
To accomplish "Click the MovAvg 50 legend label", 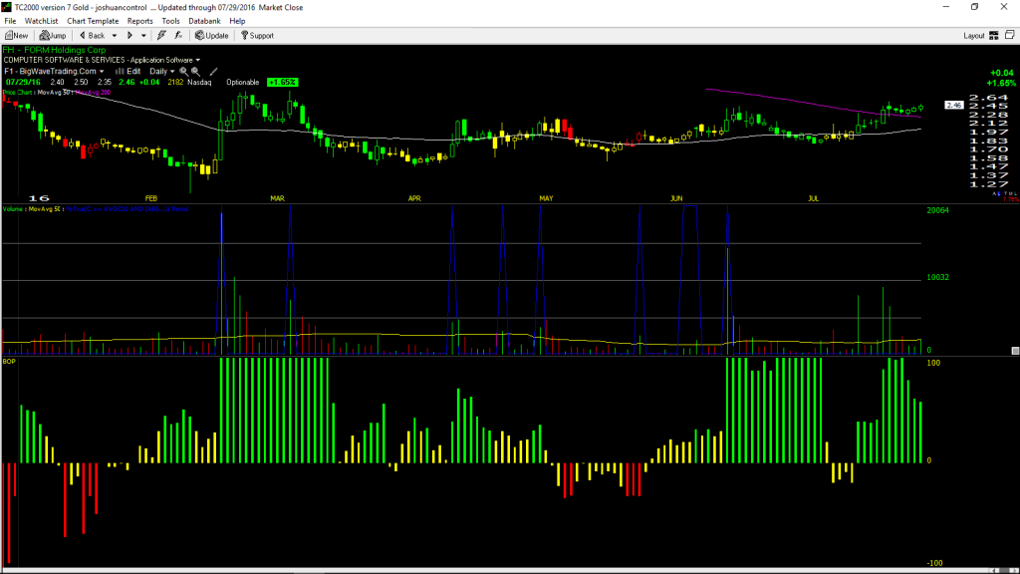I will point(55,93).
